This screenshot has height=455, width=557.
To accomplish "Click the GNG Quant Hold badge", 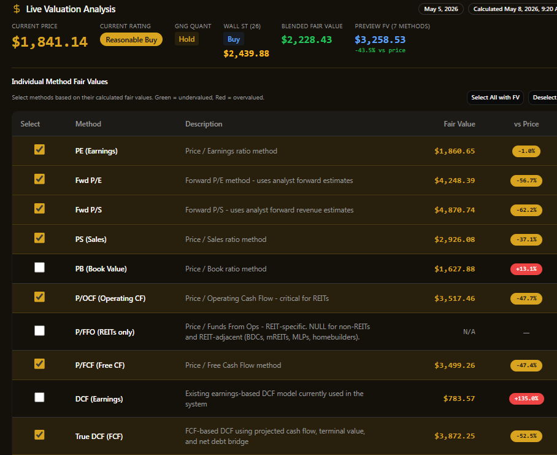I will tap(186, 39).
